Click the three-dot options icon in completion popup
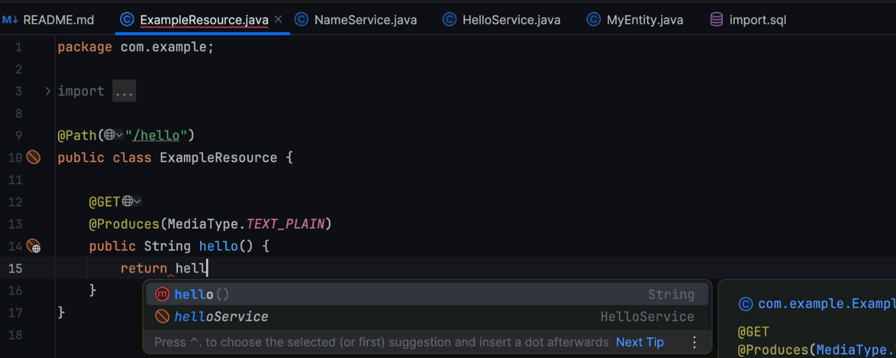Screen dimensions: 896x358 pos(694,342)
